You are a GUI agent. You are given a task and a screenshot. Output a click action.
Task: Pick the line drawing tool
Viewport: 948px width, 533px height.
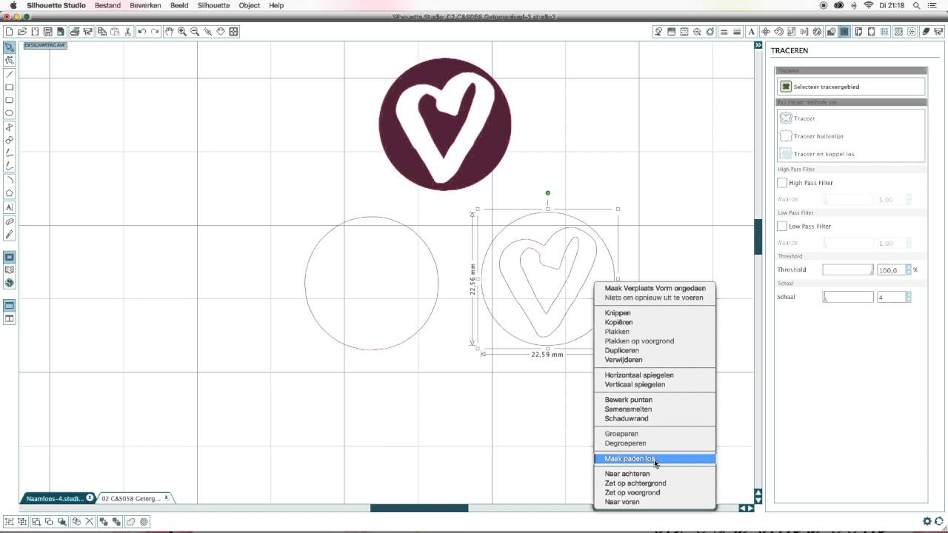10,74
